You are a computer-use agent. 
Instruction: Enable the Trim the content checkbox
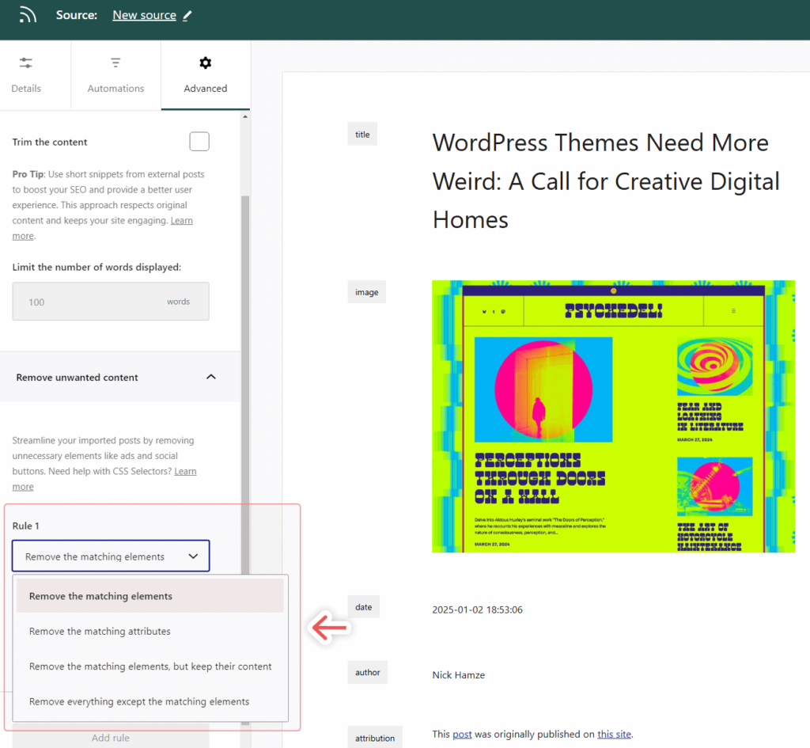point(199,141)
